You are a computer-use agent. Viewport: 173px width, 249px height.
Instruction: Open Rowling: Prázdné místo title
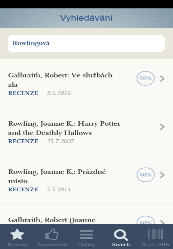click(x=57, y=176)
